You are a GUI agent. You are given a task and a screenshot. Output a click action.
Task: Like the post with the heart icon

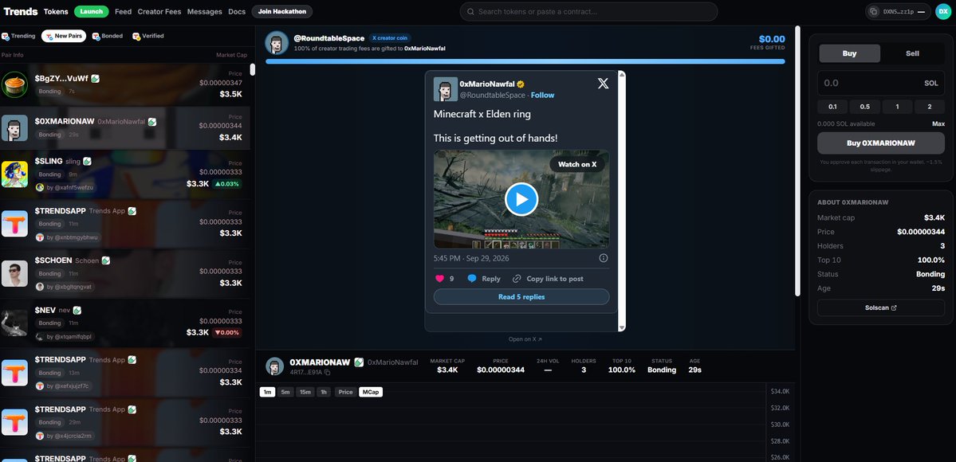(439, 279)
